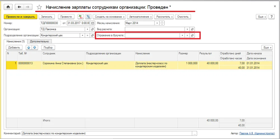Add a row with Добавить
The height and width of the screenshot is (139, 280).
(14, 47)
